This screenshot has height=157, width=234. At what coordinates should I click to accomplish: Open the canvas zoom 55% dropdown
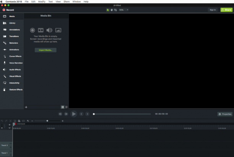coord(124,10)
